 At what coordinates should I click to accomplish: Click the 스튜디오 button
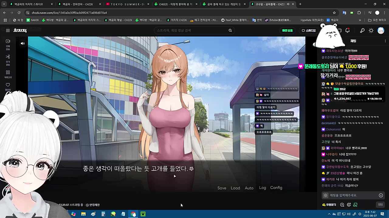click(x=309, y=30)
